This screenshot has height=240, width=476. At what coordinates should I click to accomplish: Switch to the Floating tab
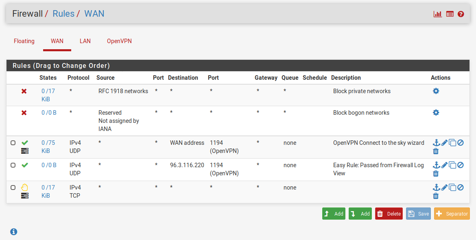(x=24, y=41)
